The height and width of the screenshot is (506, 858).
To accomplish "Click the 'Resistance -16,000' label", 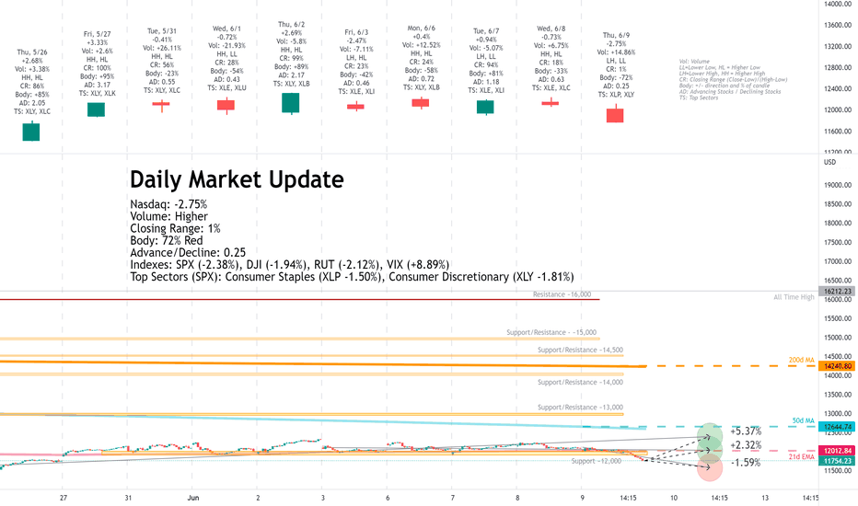I will pyautogui.click(x=562, y=294).
